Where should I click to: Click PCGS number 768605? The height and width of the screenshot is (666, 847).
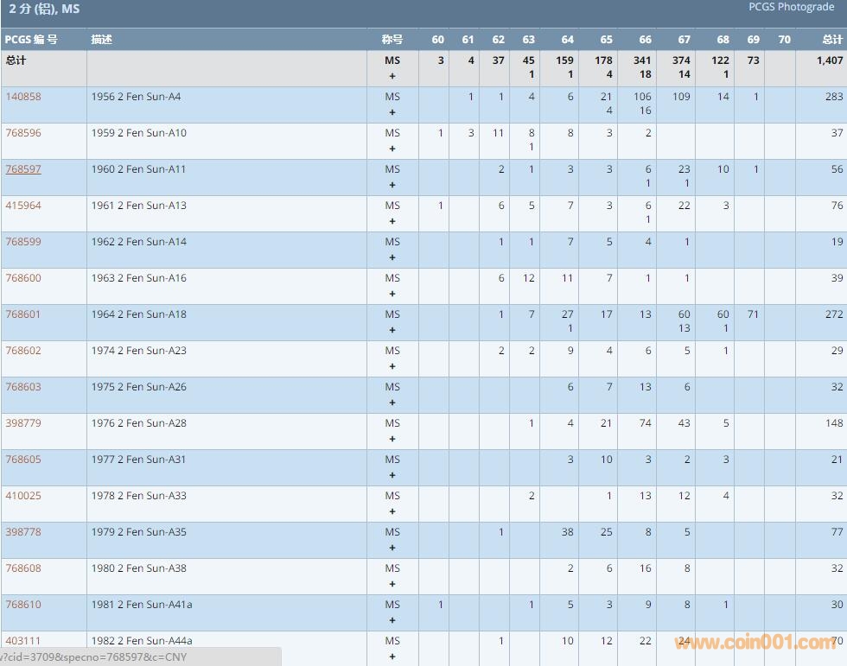coord(23,460)
